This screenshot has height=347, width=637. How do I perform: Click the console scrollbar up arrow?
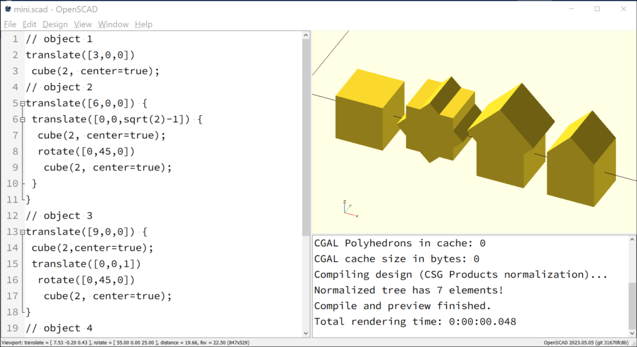[632, 240]
